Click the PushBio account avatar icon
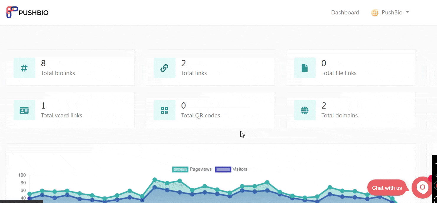 click(x=375, y=13)
